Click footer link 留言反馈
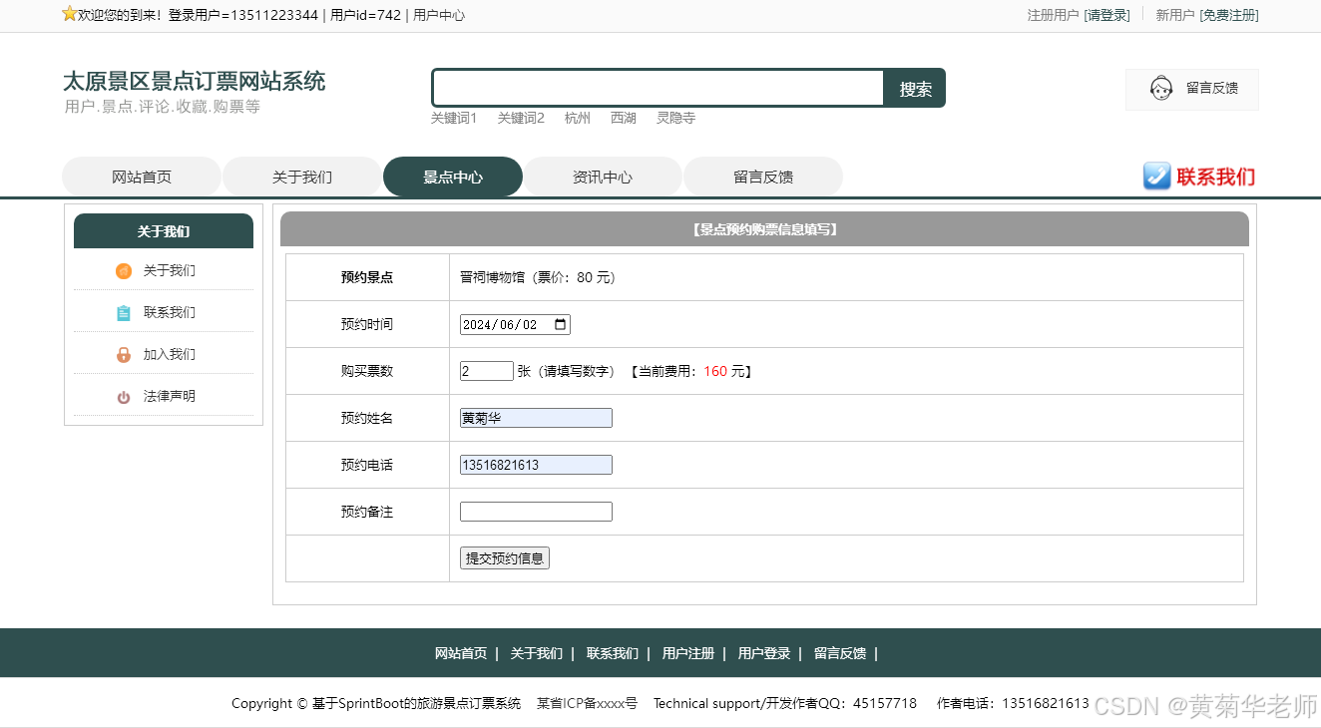 840,653
